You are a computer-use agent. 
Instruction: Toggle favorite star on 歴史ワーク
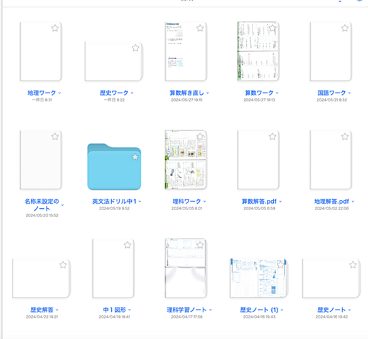pos(136,48)
